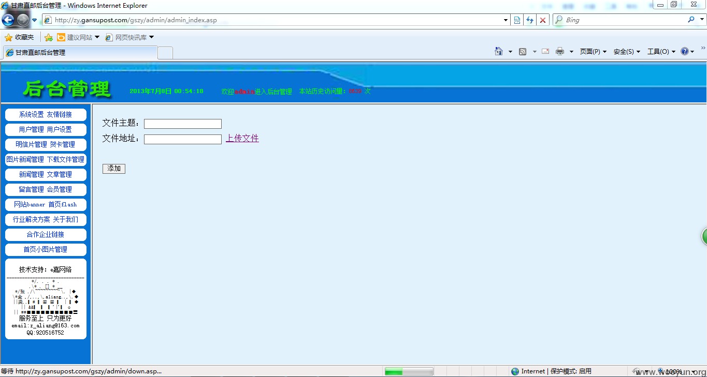This screenshot has height=377, width=707.
Task: Click inside the Bing search box
Action: [624, 20]
